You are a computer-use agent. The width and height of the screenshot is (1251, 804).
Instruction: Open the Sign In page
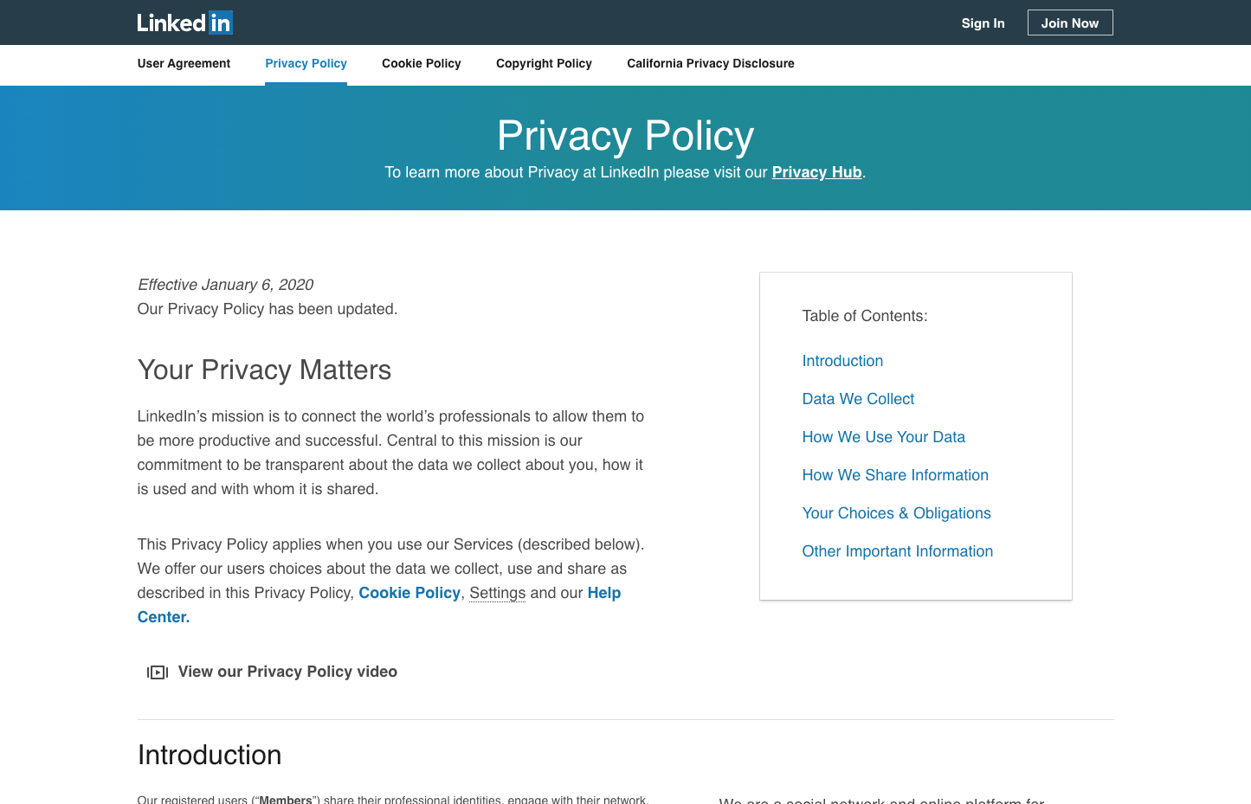click(983, 23)
